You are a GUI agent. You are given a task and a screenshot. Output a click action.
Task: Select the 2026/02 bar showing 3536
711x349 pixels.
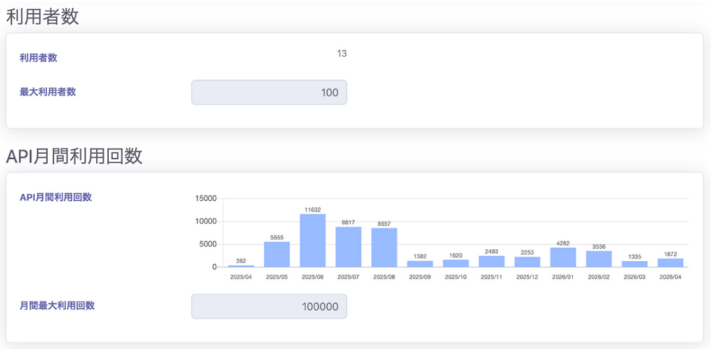pos(599,259)
